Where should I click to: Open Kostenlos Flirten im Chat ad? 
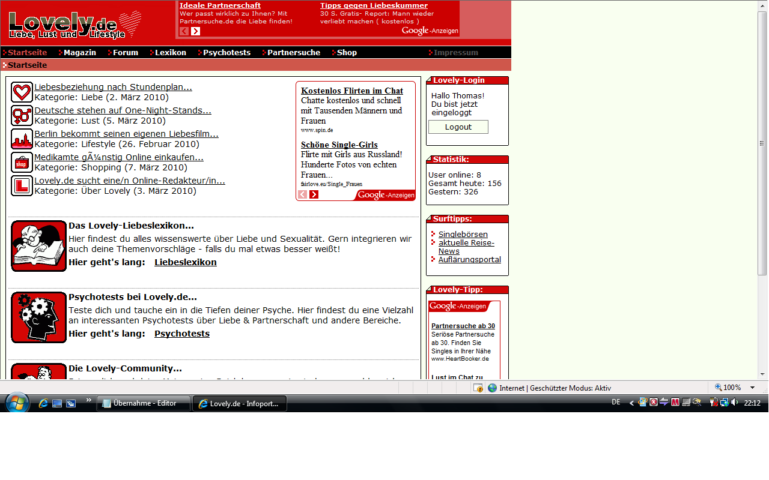352,91
